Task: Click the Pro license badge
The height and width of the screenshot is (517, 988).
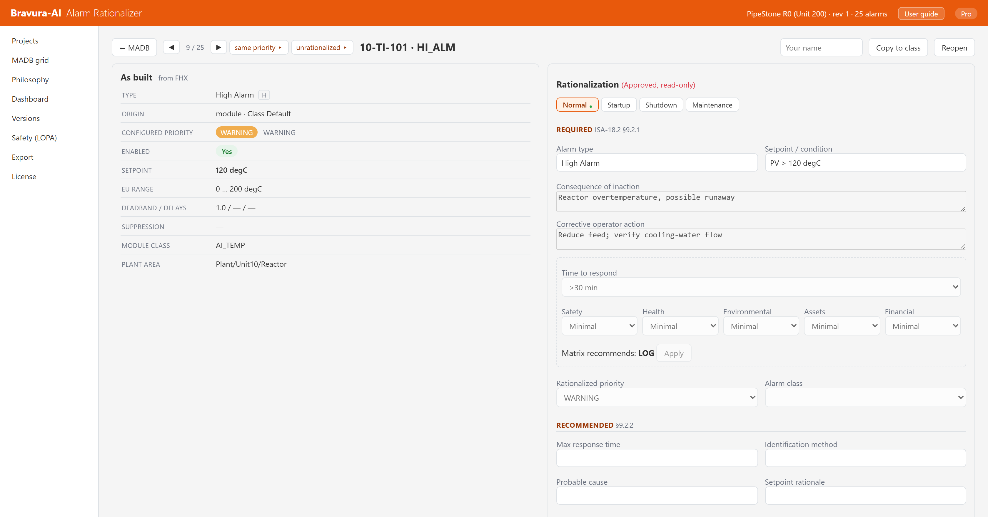Action: click(966, 14)
